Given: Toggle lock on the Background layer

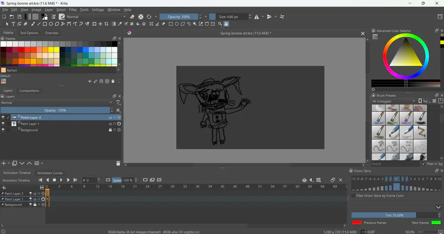Looking at the screenshot, I should click(x=111, y=130).
